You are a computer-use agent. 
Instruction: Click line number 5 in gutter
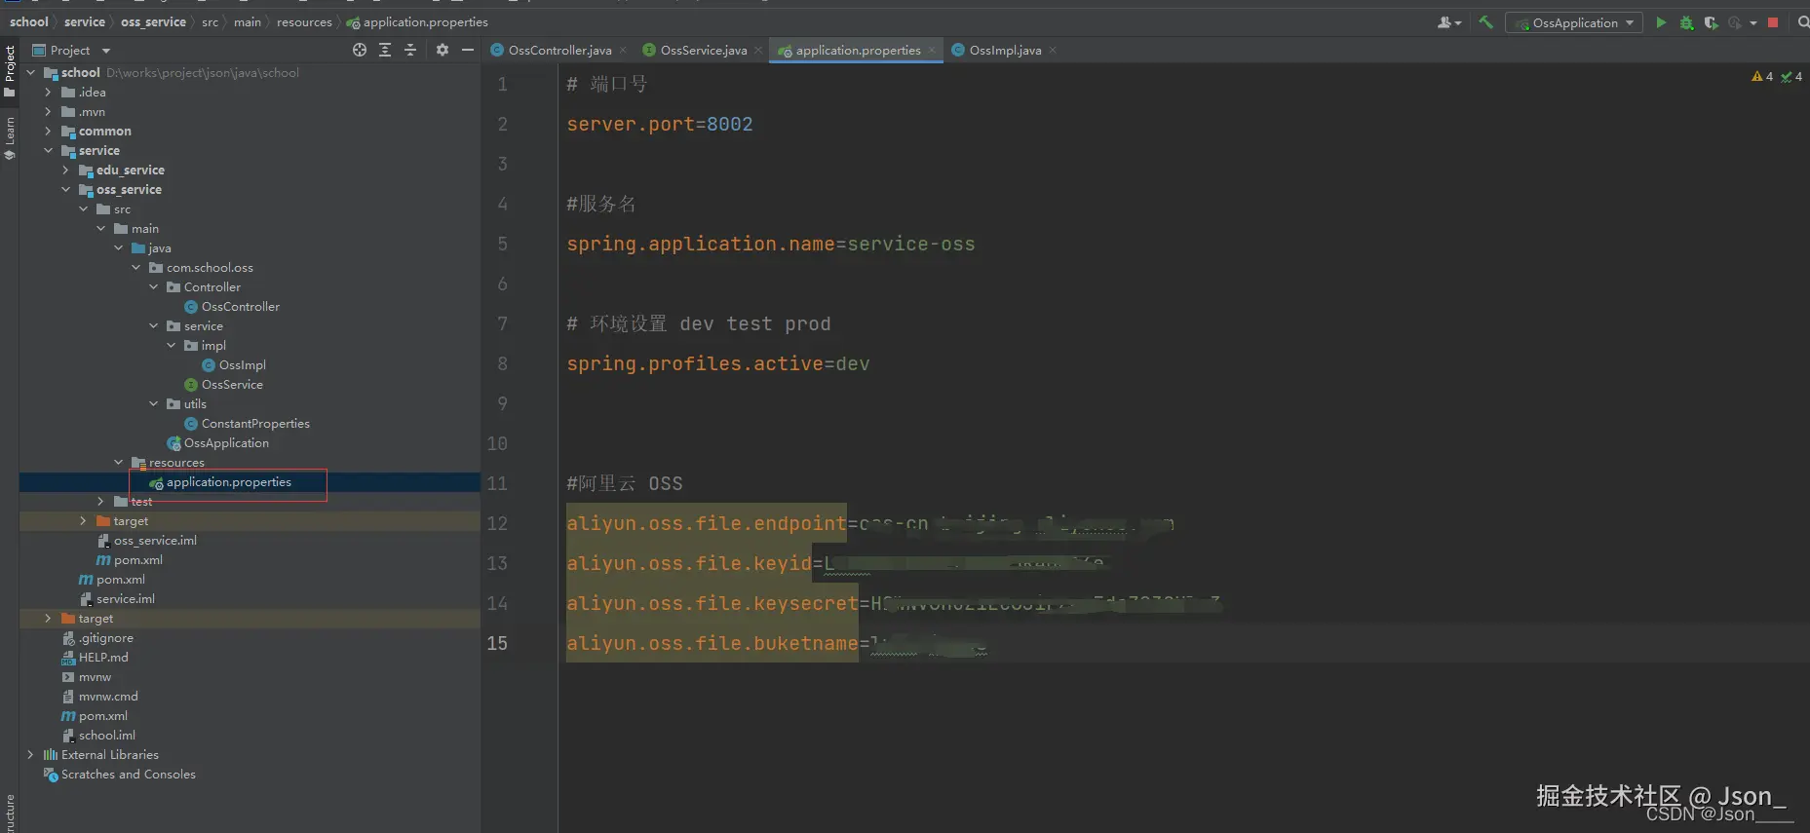pyautogui.click(x=503, y=244)
